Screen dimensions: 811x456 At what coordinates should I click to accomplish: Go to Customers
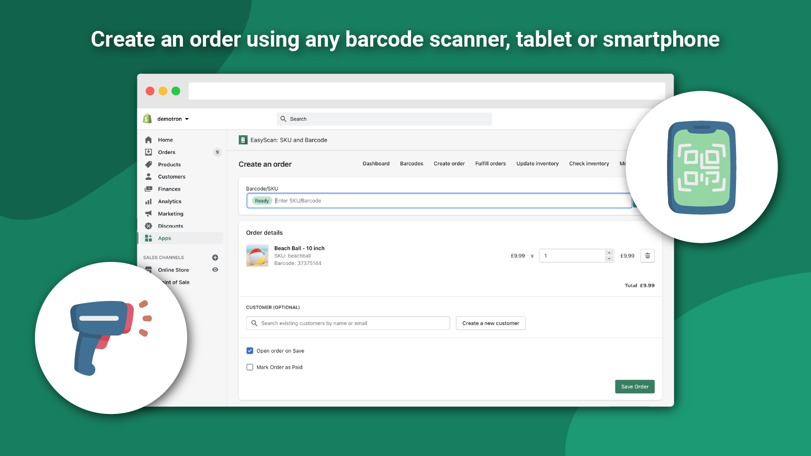tap(171, 176)
